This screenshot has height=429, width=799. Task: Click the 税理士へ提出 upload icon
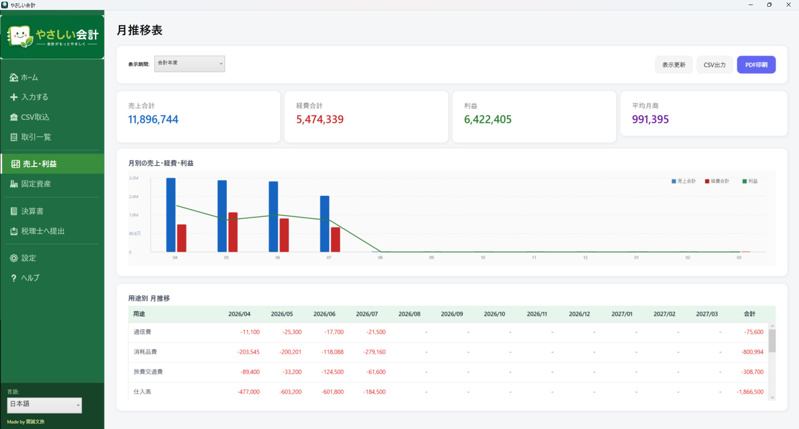point(14,231)
